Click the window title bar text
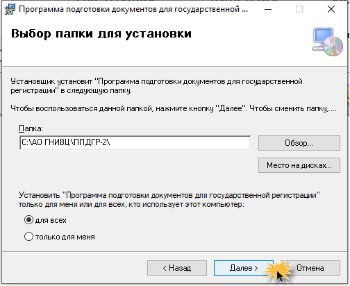The width and height of the screenshot is (350, 286). (133, 9)
